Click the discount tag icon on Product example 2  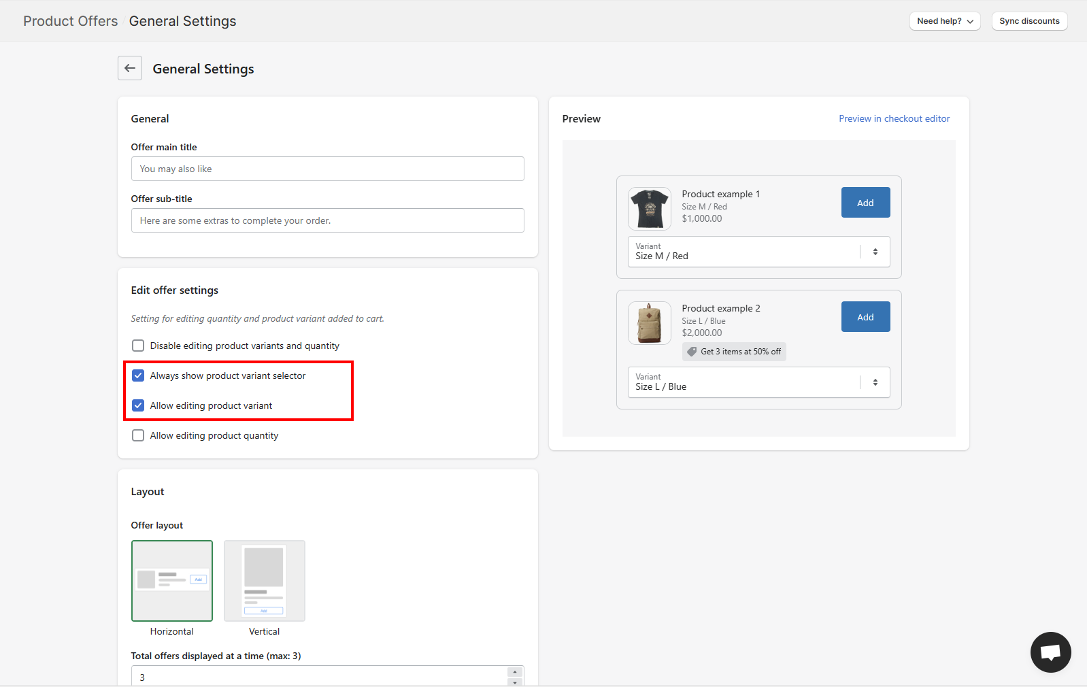[692, 352]
